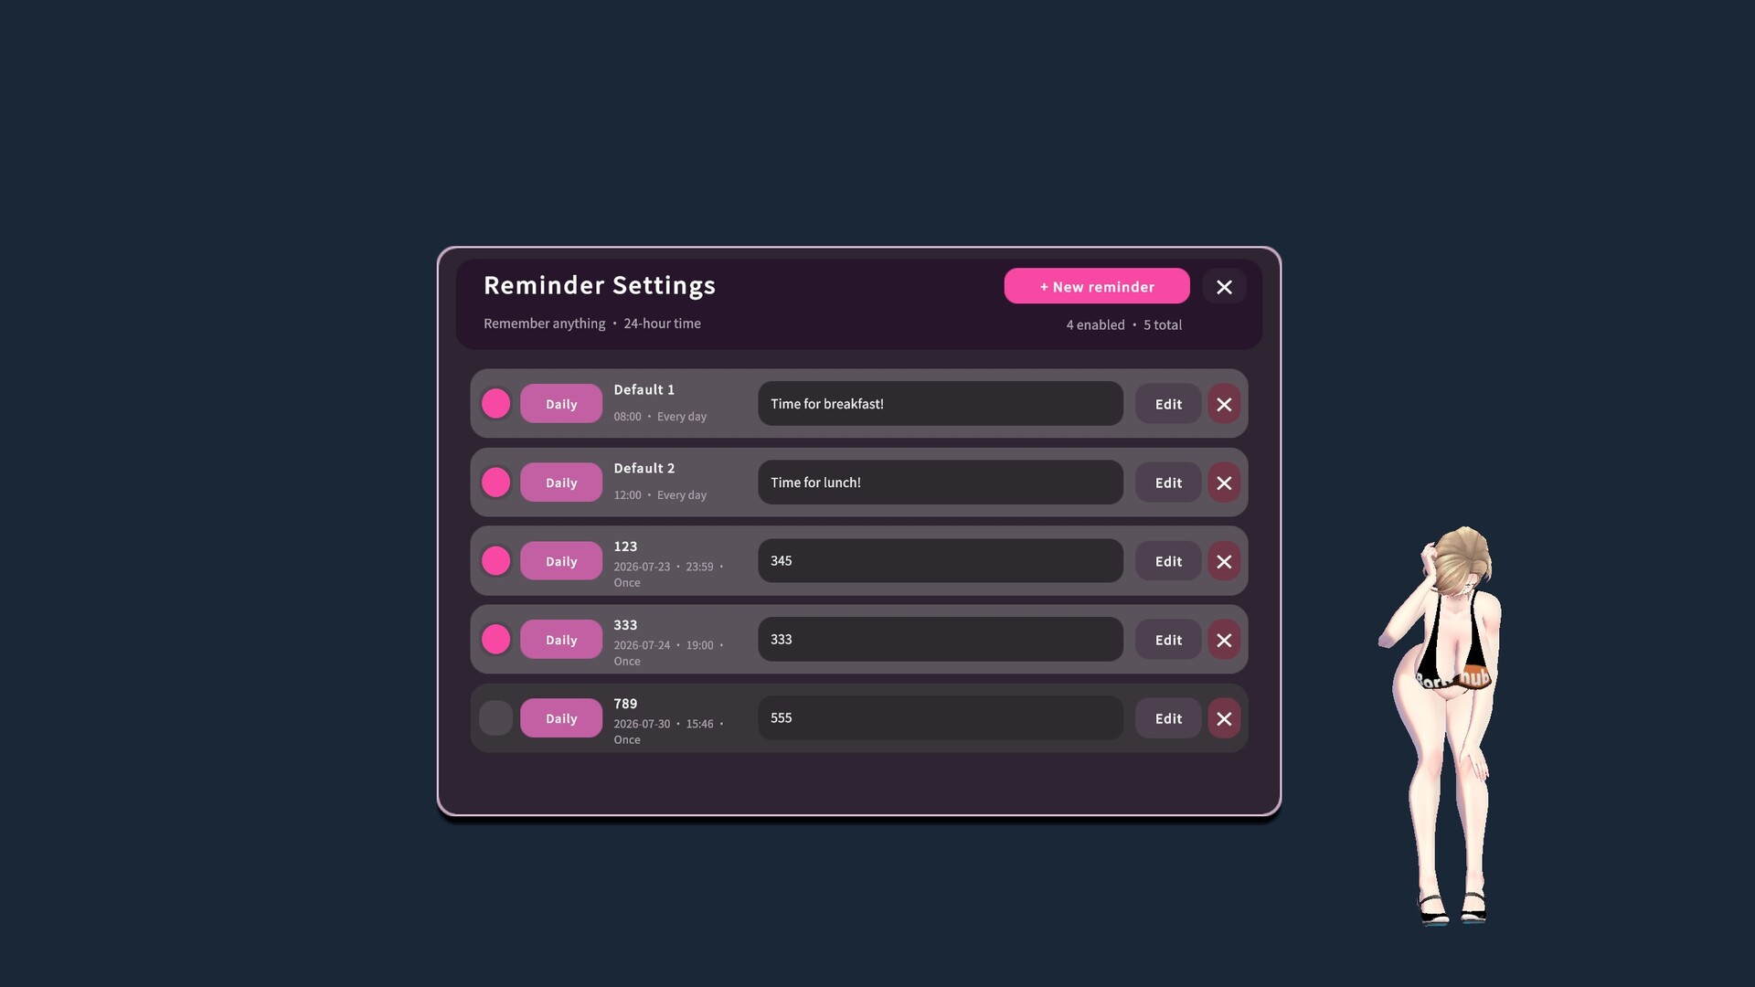Image resolution: width=1755 pixels, height=987 pixels.
Task: Edit the Default 2 reminder
Action: (1168, 483)
